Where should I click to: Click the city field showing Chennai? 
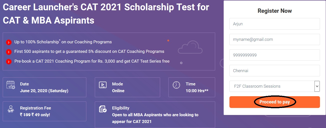275,71
